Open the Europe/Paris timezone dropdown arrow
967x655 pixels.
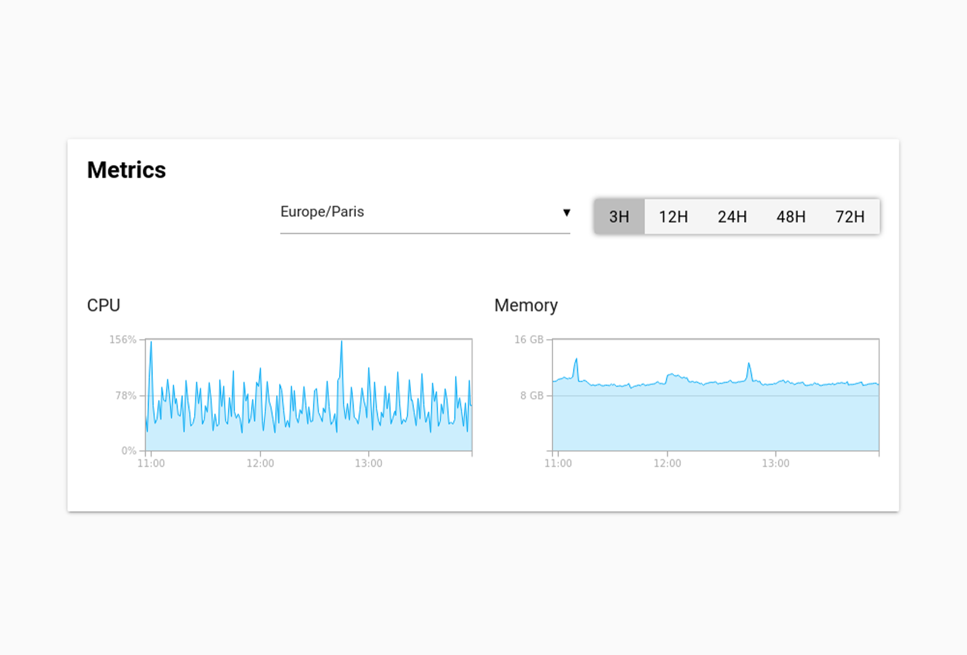pyautogui.click(x=566, y=213)
